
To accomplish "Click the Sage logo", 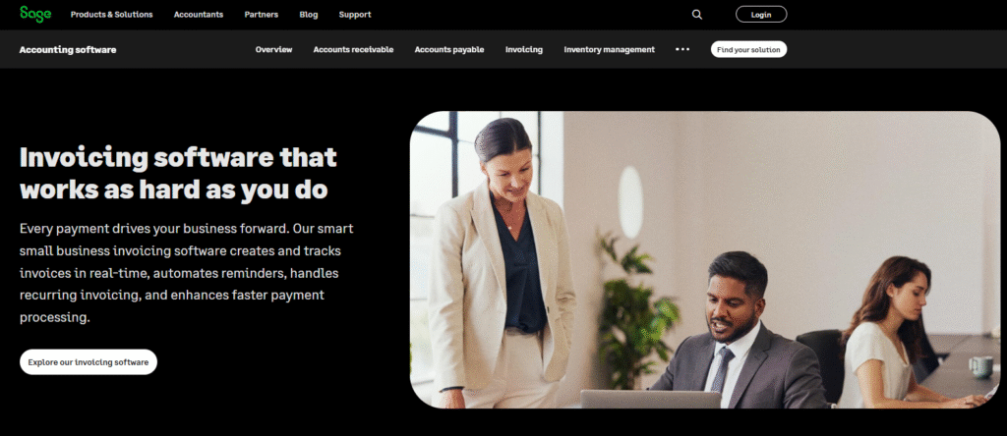I will point(35,14).
